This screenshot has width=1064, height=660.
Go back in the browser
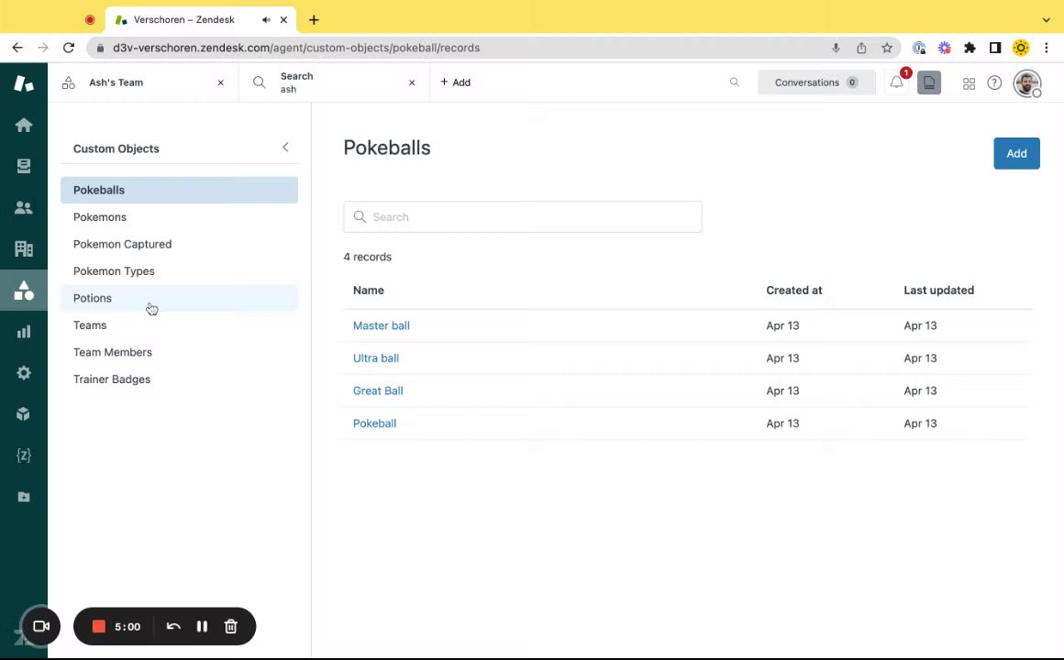[x=17, y=48]
